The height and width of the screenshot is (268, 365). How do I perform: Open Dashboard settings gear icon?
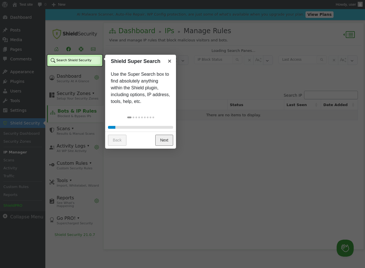pyautogui.click(x=97, y=77)
